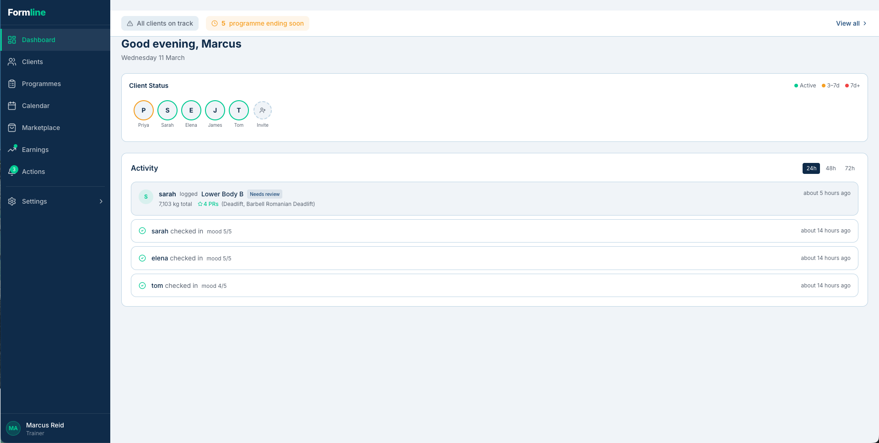
Task: Switch the Activity filter to 48h
Action: (830, 168)
